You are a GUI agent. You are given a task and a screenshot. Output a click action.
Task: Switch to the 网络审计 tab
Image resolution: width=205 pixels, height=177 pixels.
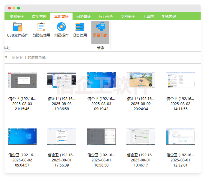[84, 17]
